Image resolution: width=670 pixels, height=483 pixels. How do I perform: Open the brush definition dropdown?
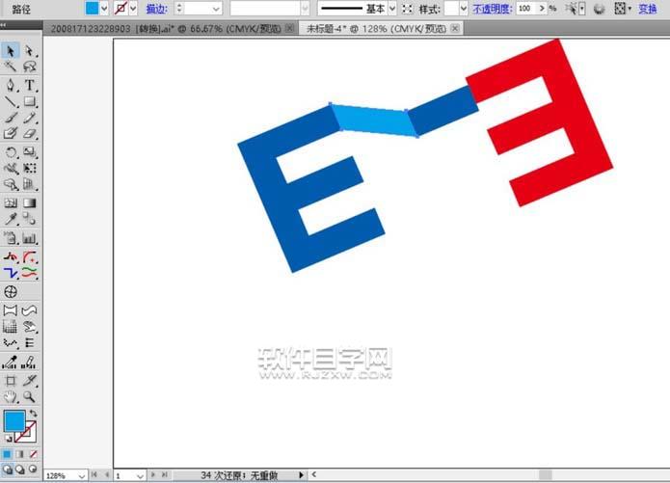(305, 8)
